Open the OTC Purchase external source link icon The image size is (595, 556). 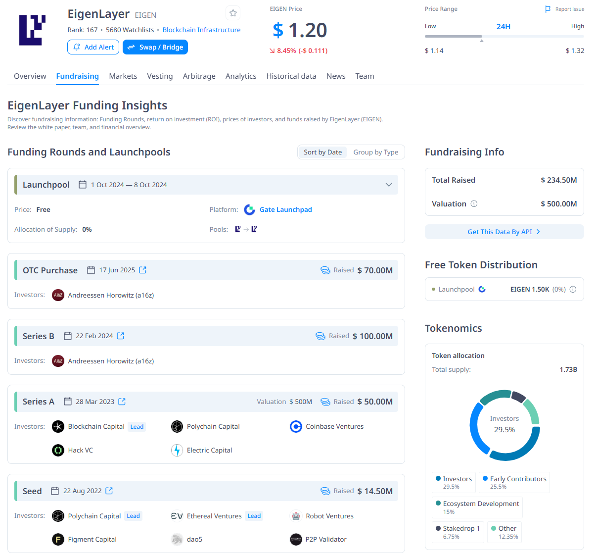143,270
